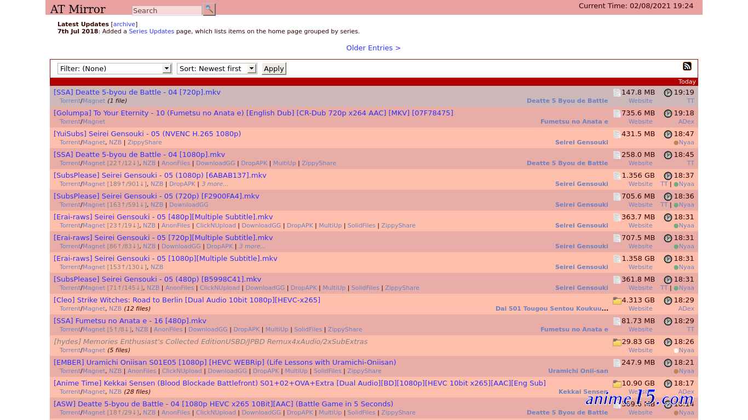Focus the Search input field

click(x=167, y=10)
